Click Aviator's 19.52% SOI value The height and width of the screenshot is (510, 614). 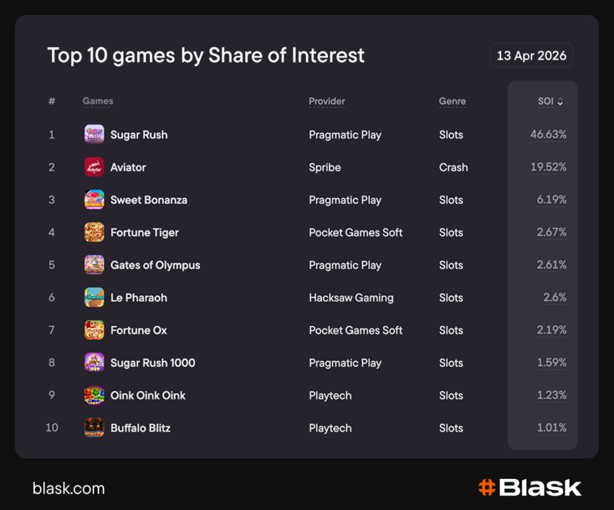pos(548,167)
